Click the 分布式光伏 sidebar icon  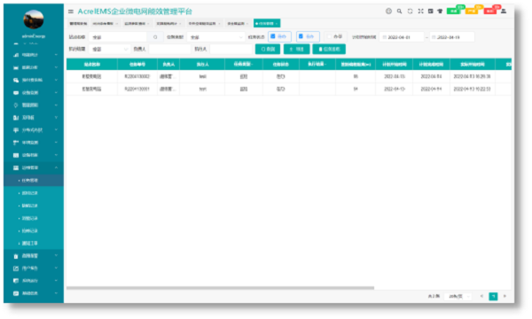click(16, 130)
